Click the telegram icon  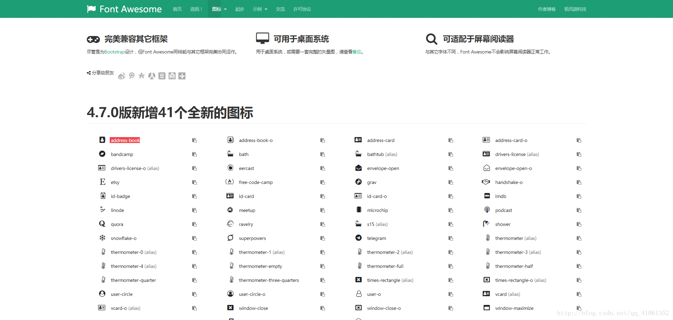pos(359,238)
